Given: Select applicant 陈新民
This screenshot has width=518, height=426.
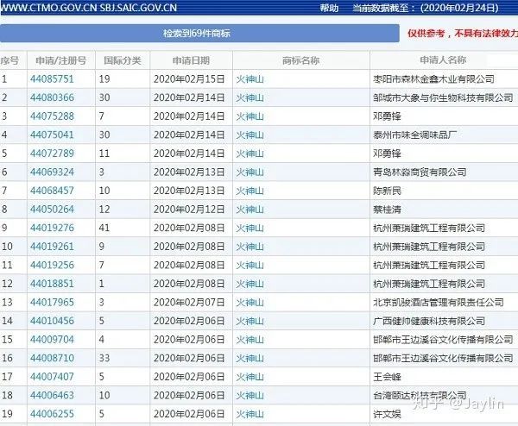Looking at the screenshot, I should click(x=387, y=191).
